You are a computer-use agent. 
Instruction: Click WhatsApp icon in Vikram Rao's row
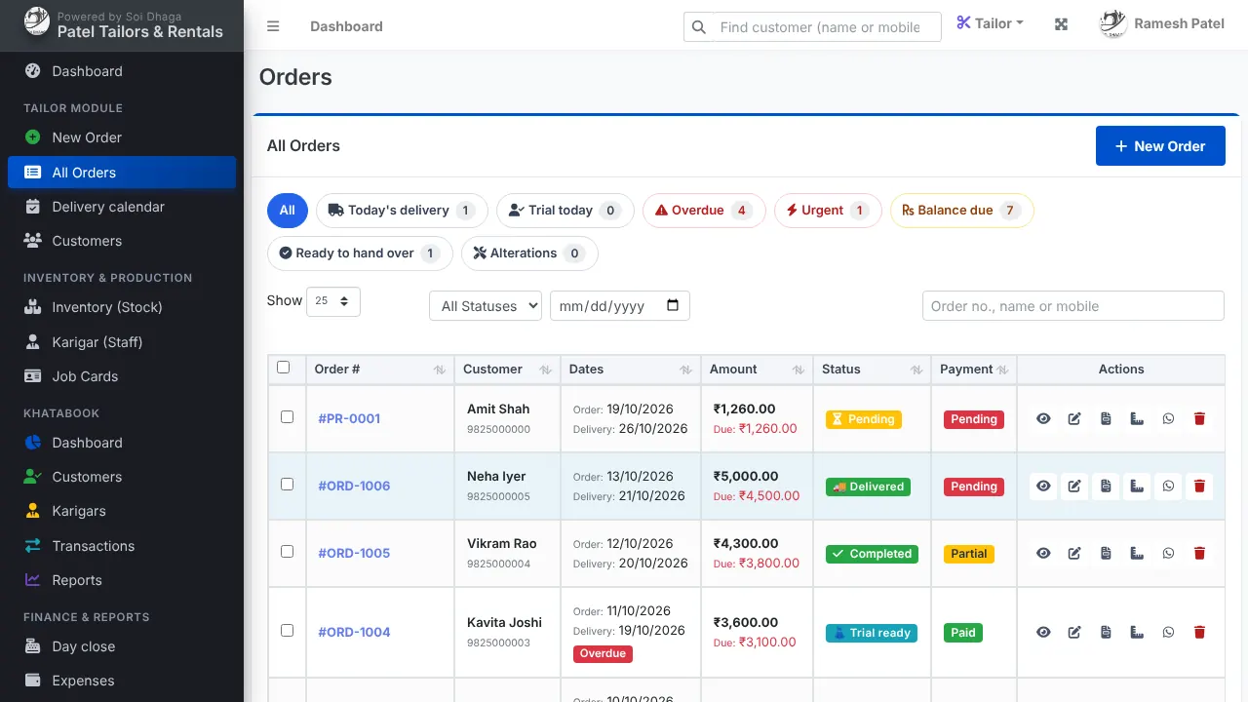click(1168, 554)
